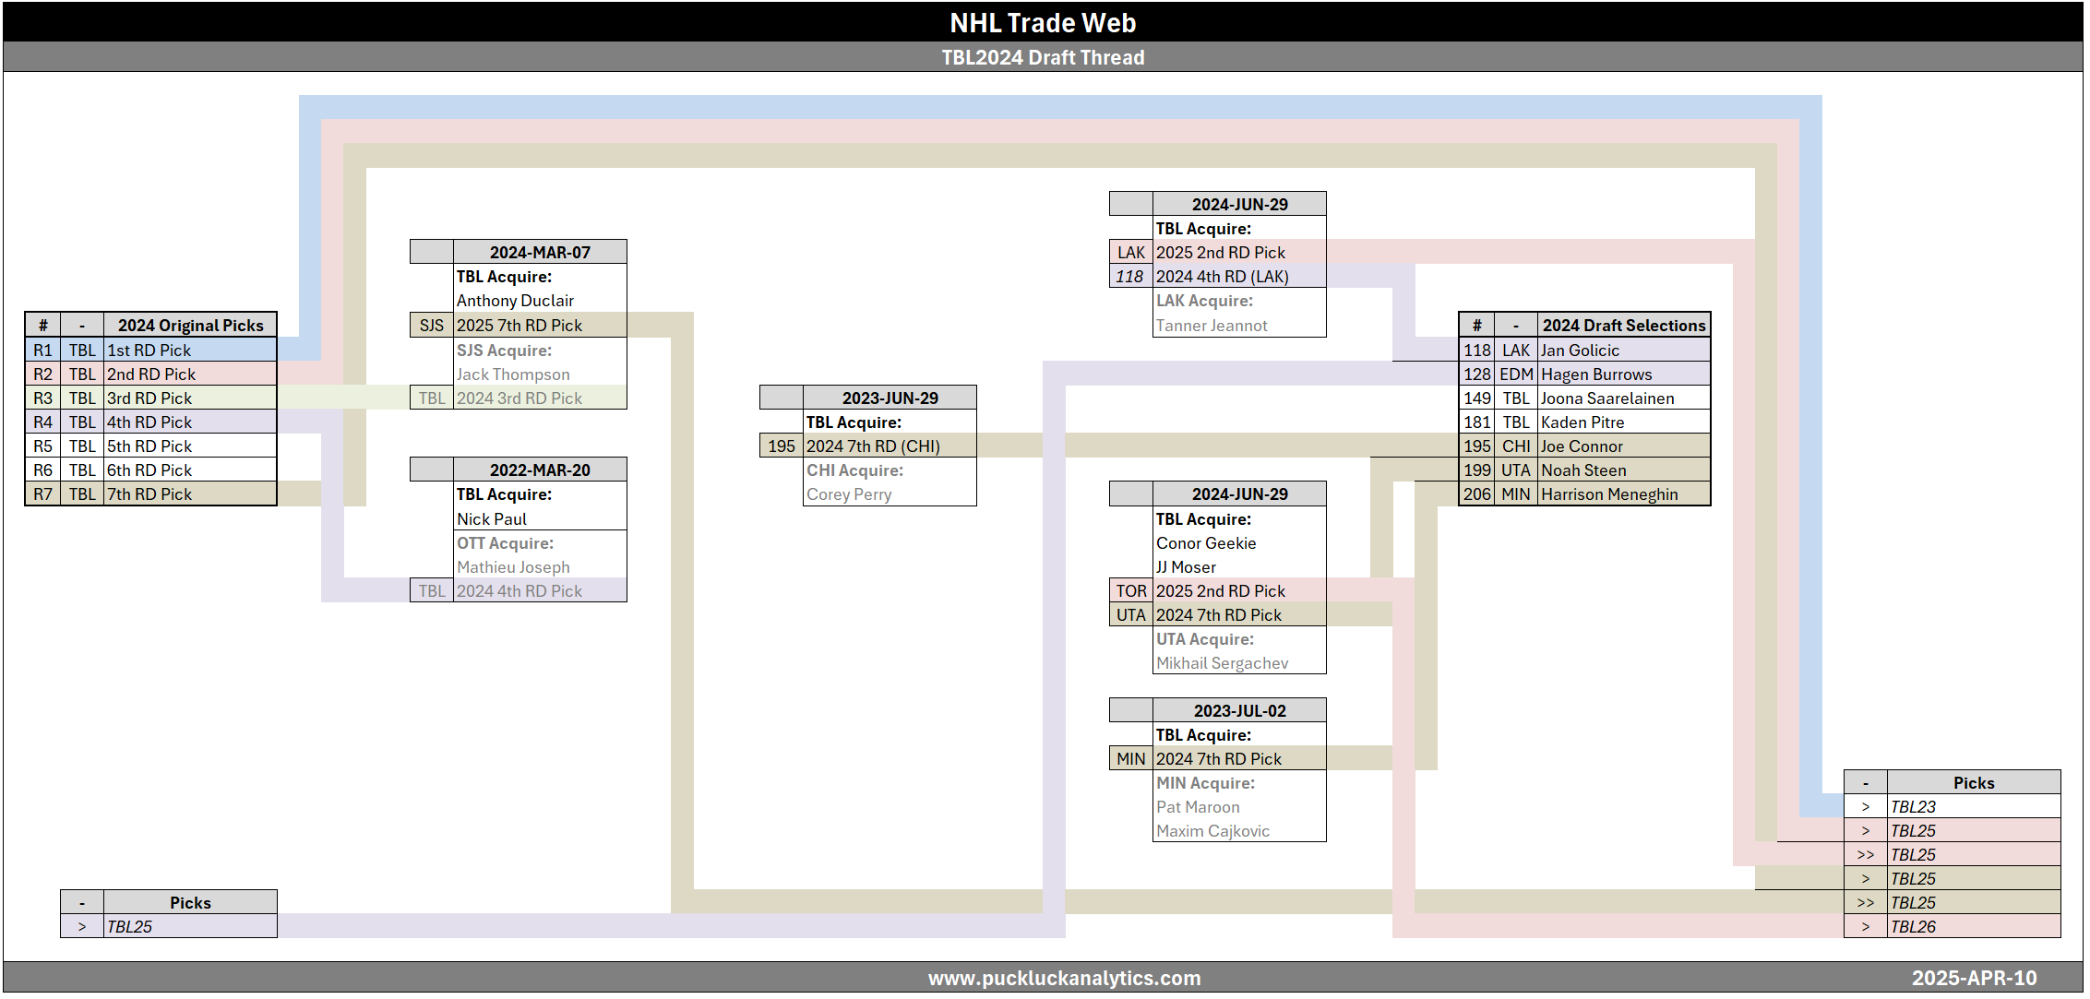Image resolution: width=2090 pixels, height=999 pixels.
Task: Select the 2024-MAR-07 trade header
Action: click(x=539, y=252)
